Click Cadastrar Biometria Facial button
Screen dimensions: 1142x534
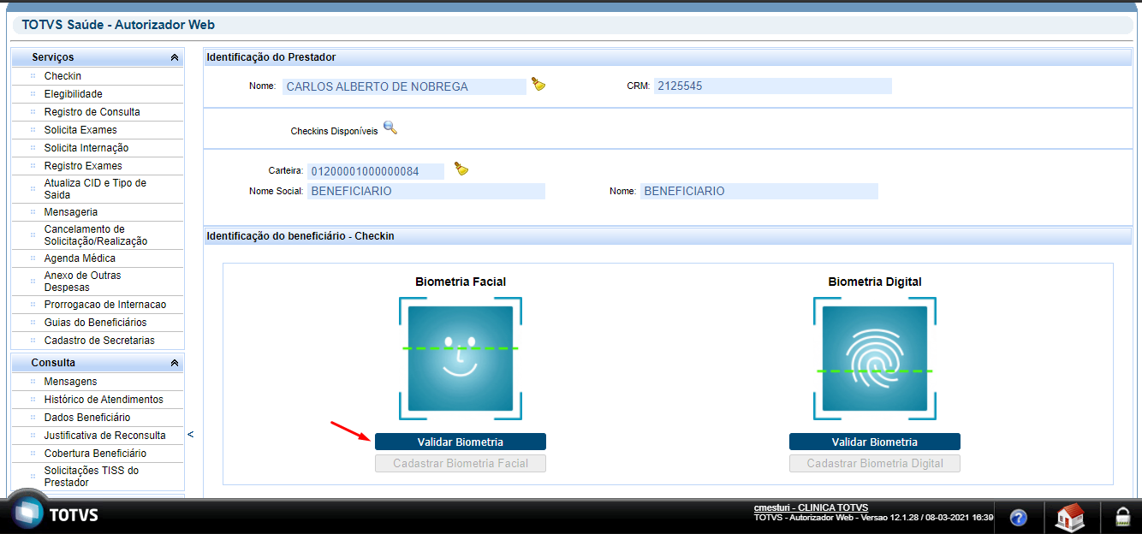(461, 463)
